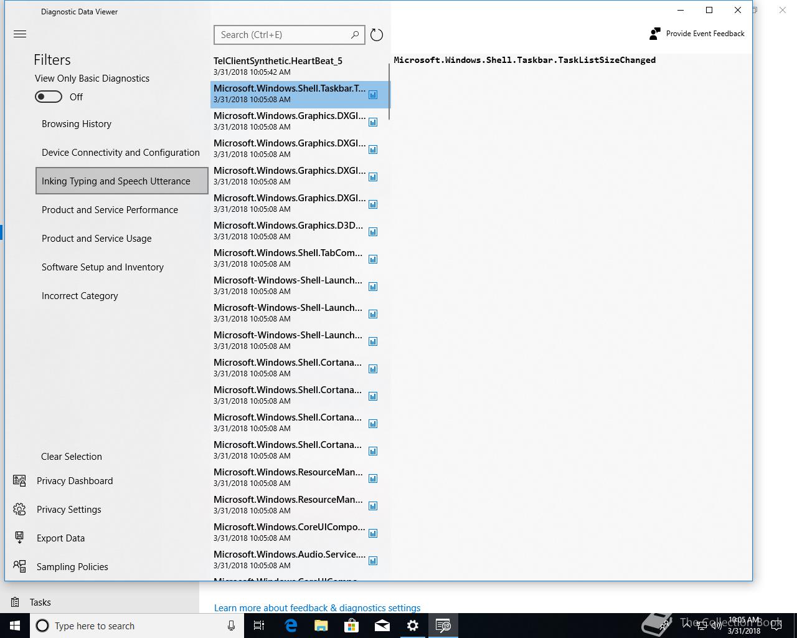
Task: Open Privacy Settings
Action: tap(69, 510)
